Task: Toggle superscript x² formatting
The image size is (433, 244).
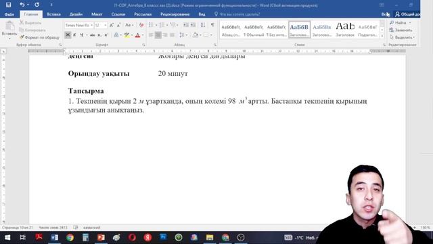Action: [106, 35]
